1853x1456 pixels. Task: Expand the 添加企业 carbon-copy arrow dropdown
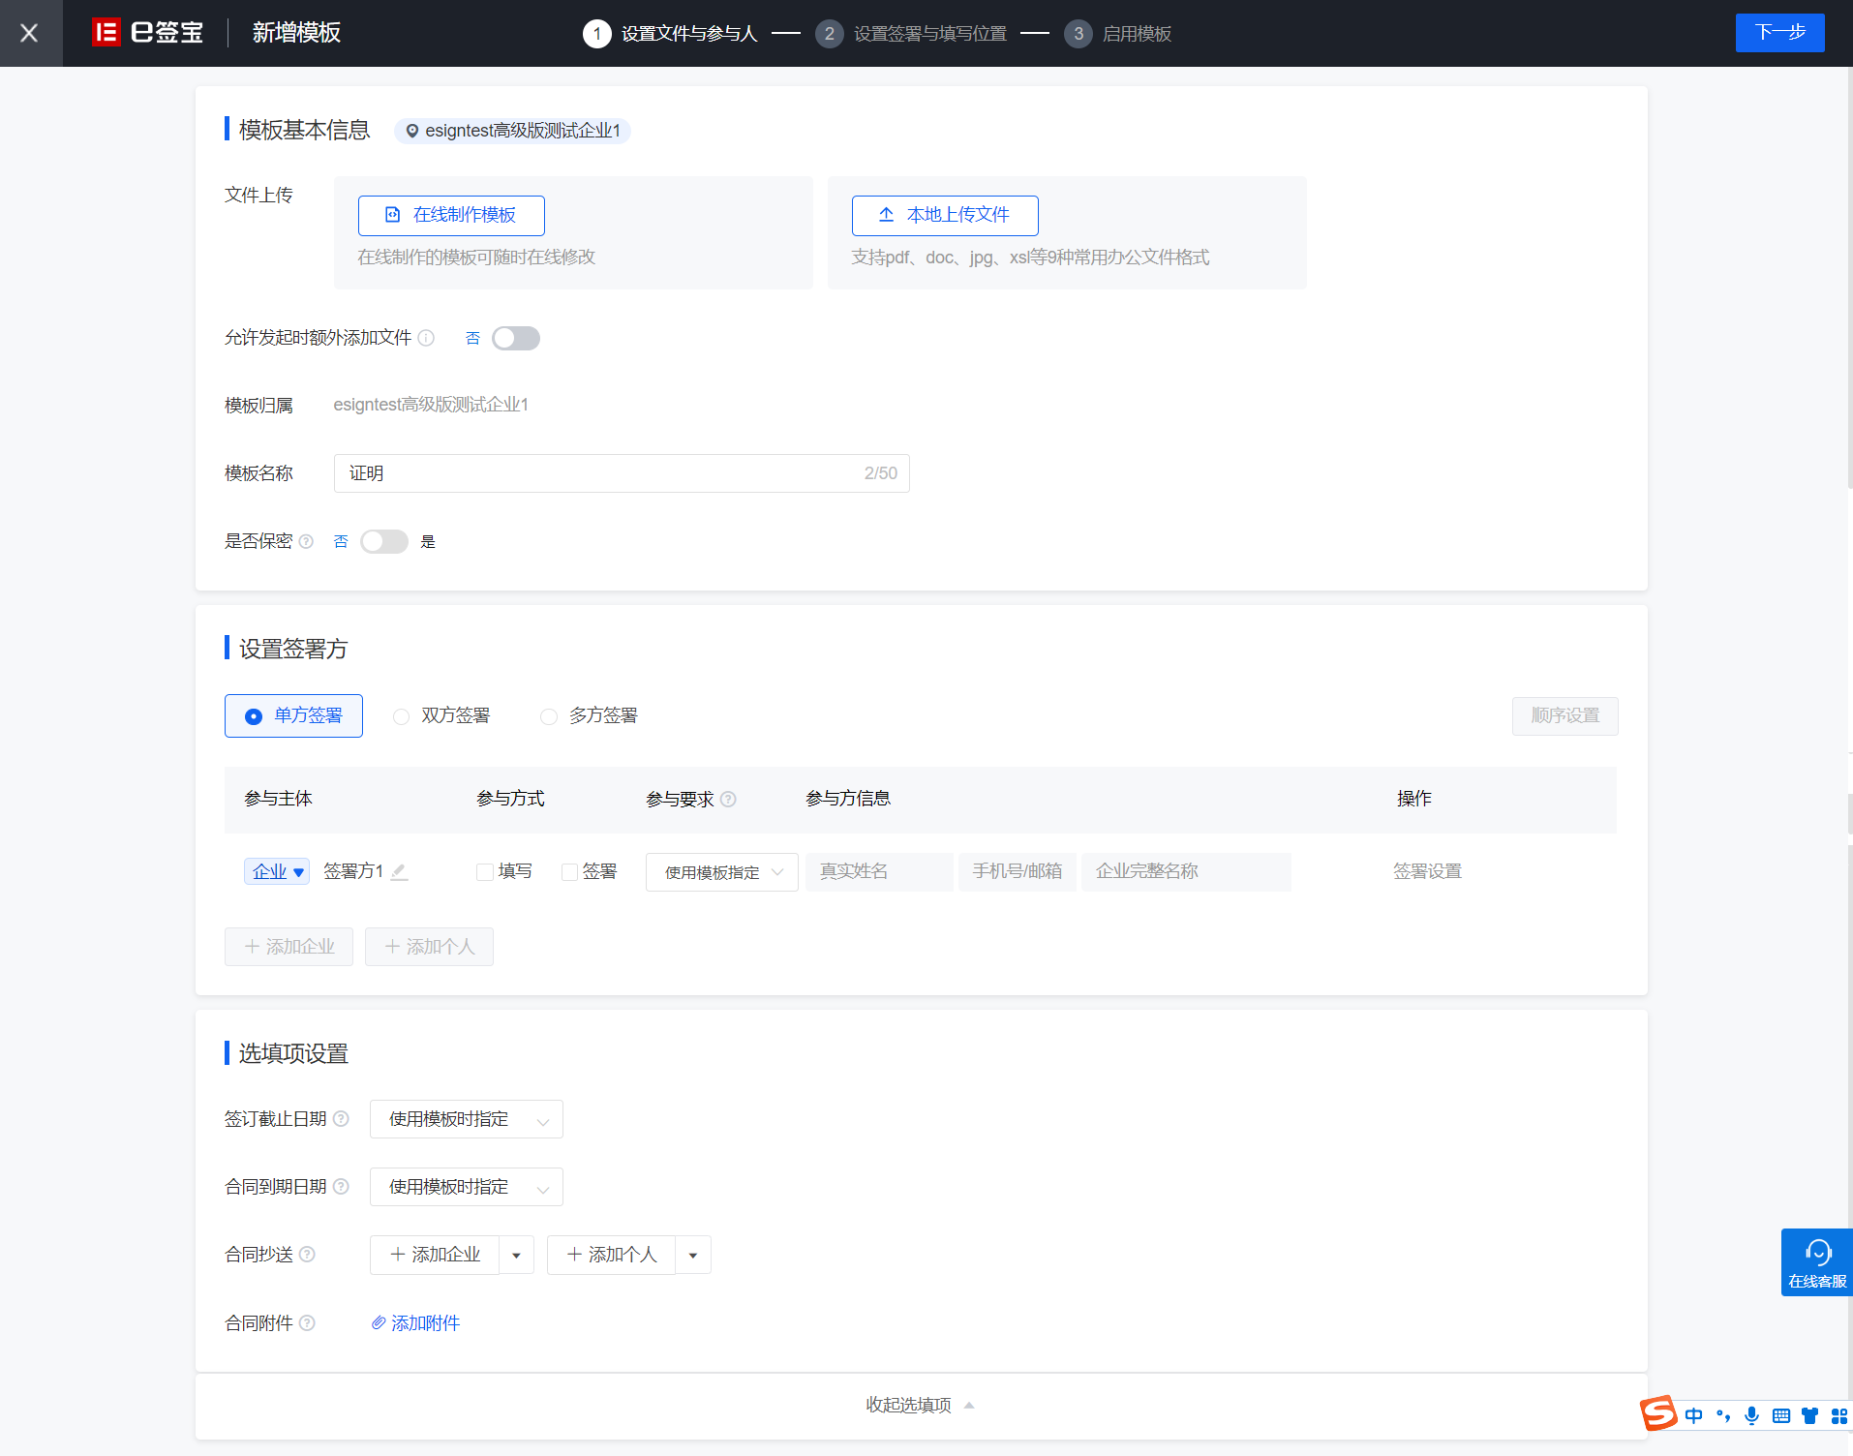click(x=517, y=1255)
